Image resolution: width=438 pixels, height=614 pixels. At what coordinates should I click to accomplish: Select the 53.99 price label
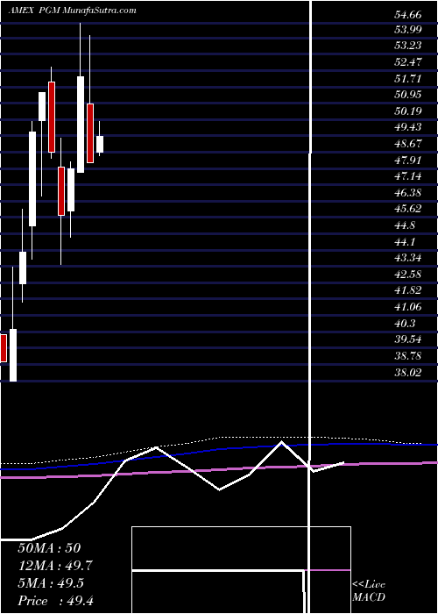408,29
